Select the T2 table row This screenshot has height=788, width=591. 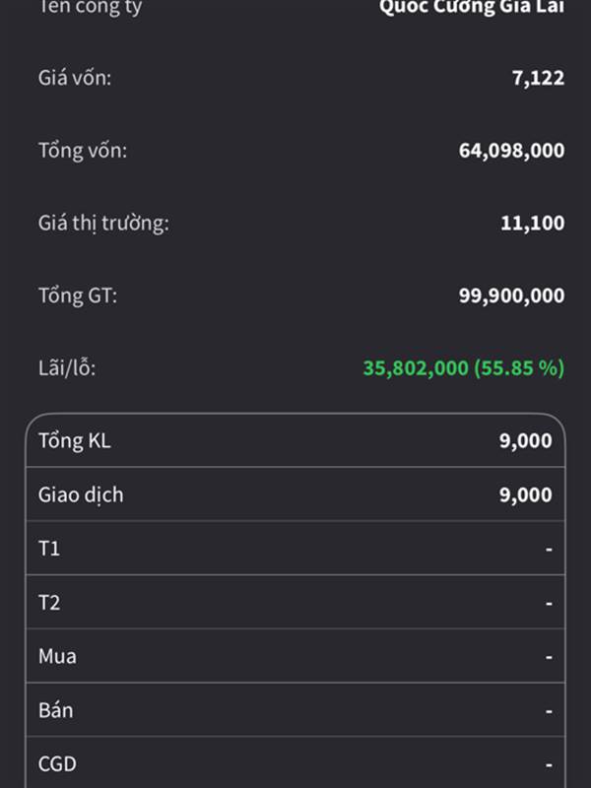[x=295, y=602]
